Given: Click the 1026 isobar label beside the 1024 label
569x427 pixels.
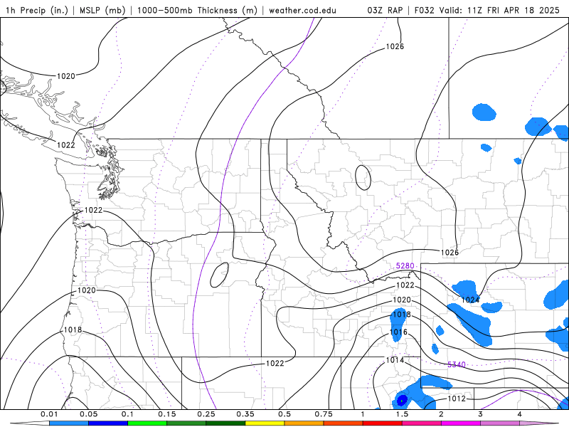Looking at the screenshot, I should tap(450, 253).
